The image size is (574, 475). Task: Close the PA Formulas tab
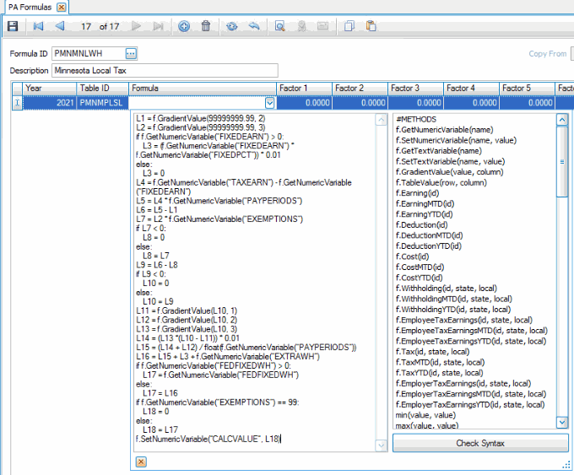[62, 7]
